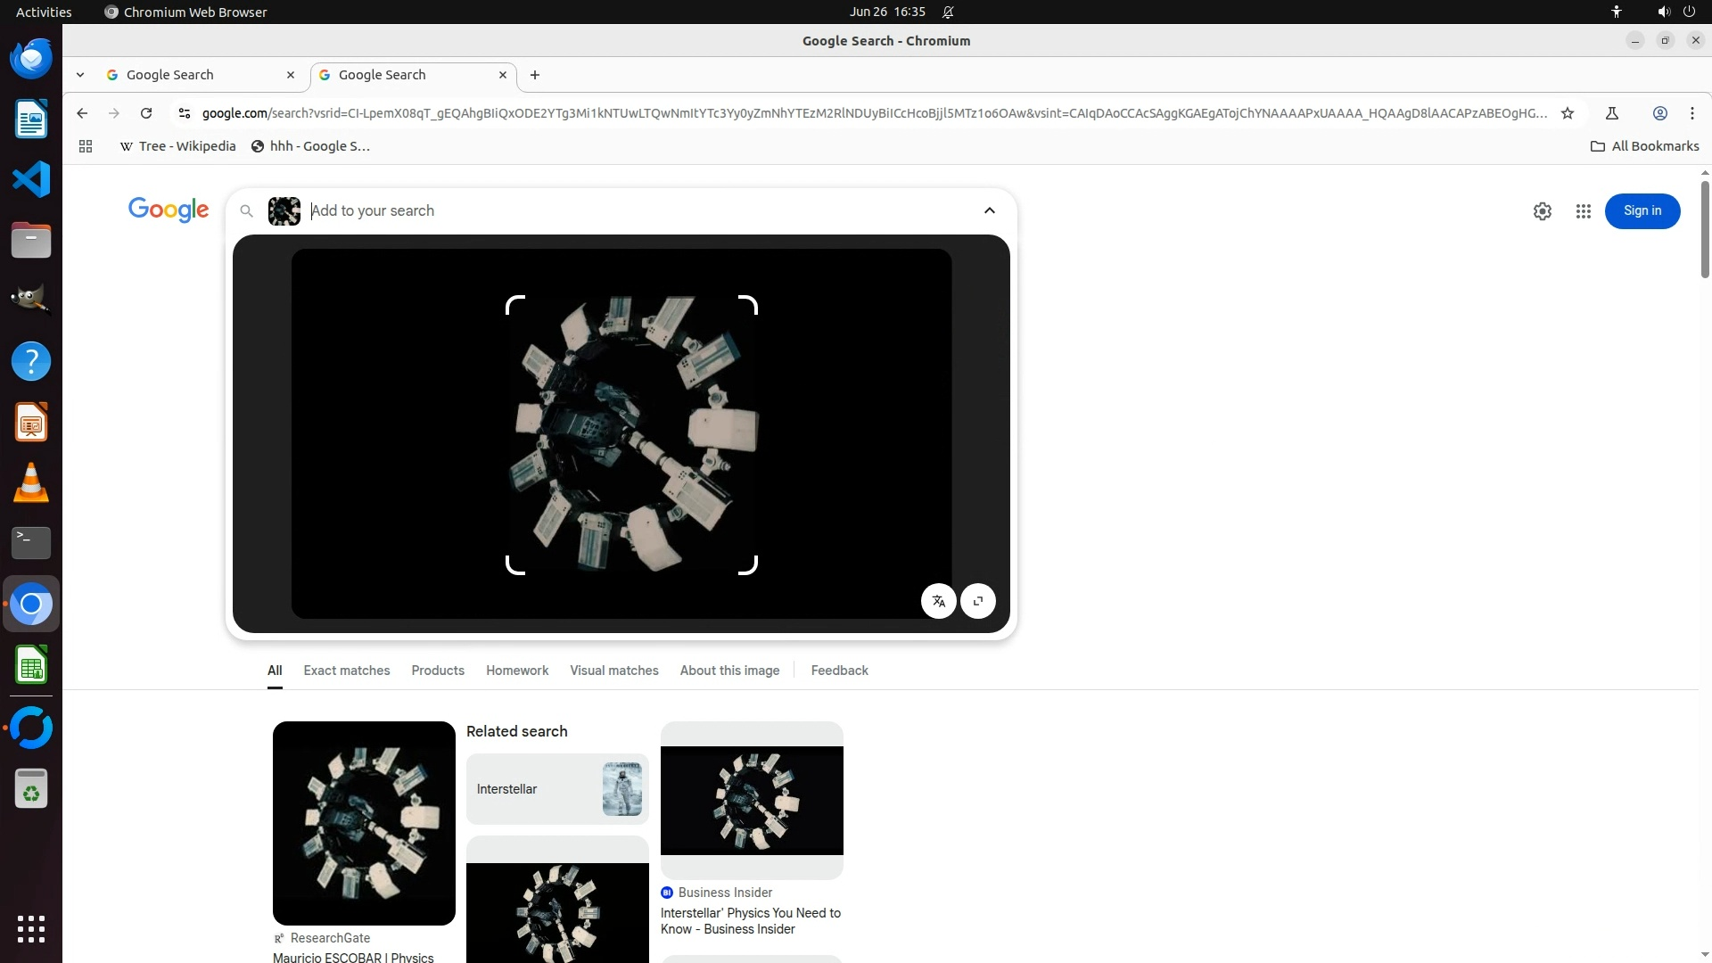The image size is (1712, 963).
Task: Reload the current page
Action: pyautogui.click(x=146, y=113)
